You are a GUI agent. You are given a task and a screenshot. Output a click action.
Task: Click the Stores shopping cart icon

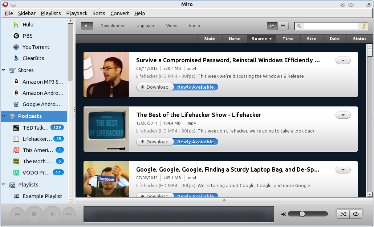pyautogui.click(x=12, y=70)
